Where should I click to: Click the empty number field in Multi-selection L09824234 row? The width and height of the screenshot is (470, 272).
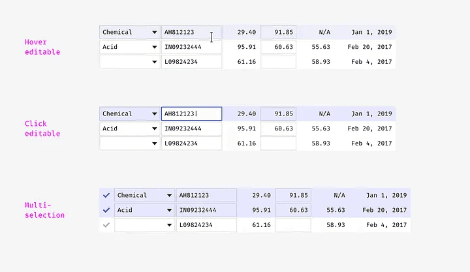coord(293,225)
